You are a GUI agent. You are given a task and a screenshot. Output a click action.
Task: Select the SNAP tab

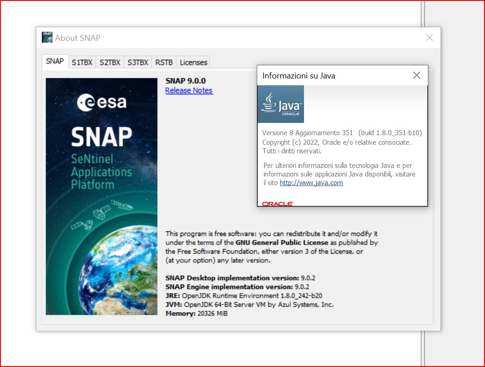[55, 61]
